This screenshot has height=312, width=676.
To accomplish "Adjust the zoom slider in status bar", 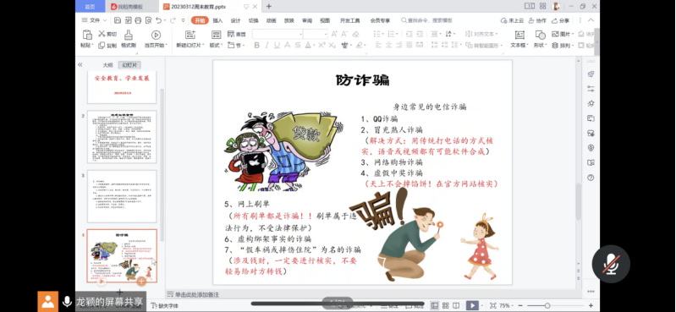I will point(547,305).
